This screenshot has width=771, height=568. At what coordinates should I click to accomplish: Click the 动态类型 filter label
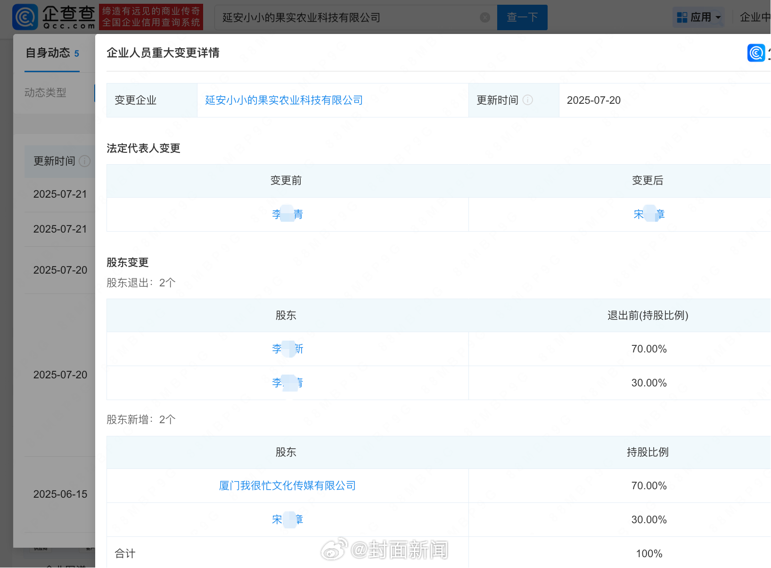tap(45, 92)
